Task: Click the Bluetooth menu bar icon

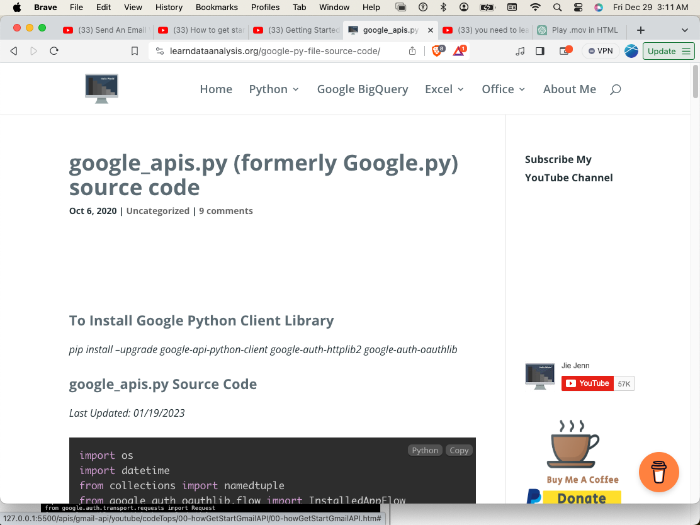Action: (443, 7)
